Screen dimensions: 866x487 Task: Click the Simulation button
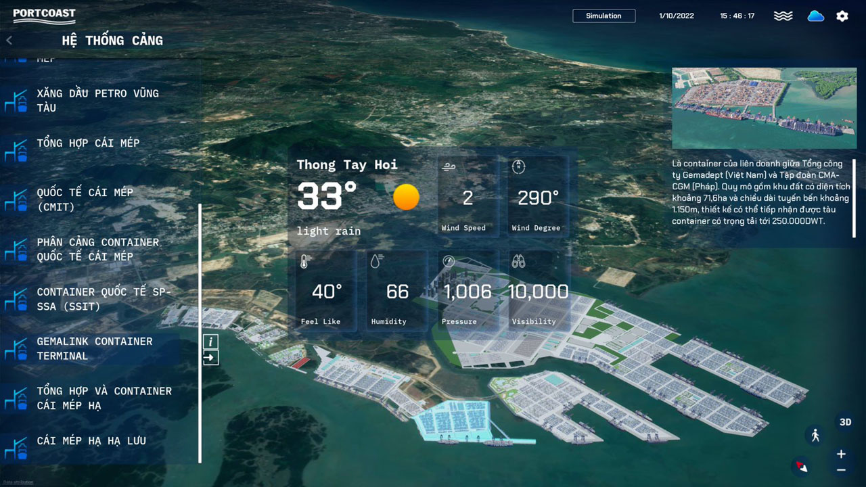point(603,16)
